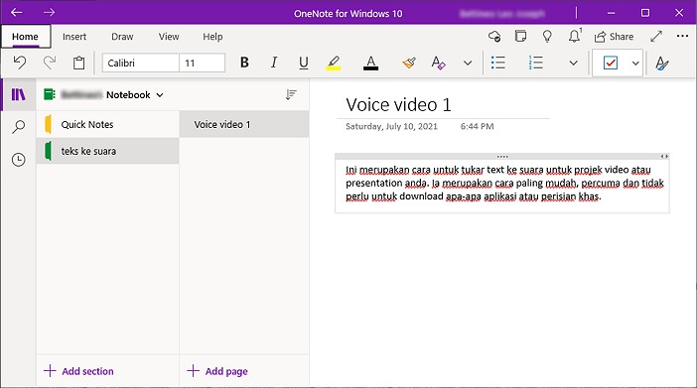Open the Draw tab

(122, 37)
